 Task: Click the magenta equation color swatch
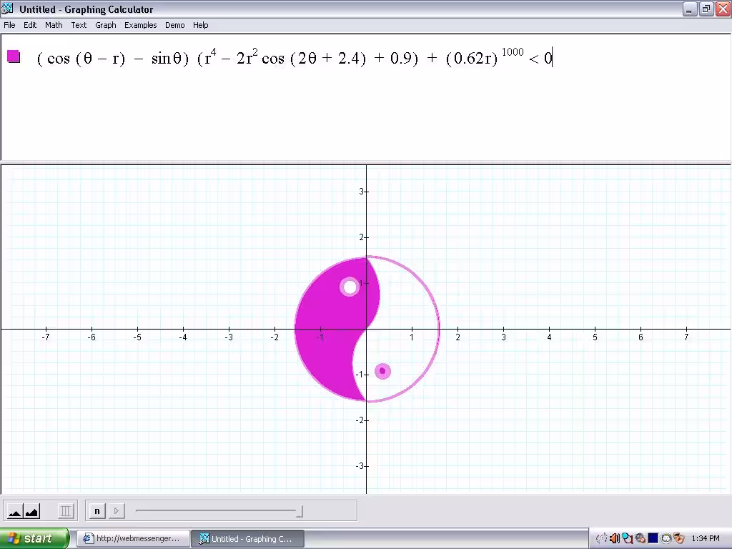point(14,56)
